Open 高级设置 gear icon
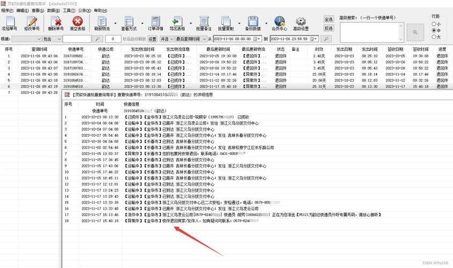This screenshot has height=268, width=453. click(x=301, y=21)
